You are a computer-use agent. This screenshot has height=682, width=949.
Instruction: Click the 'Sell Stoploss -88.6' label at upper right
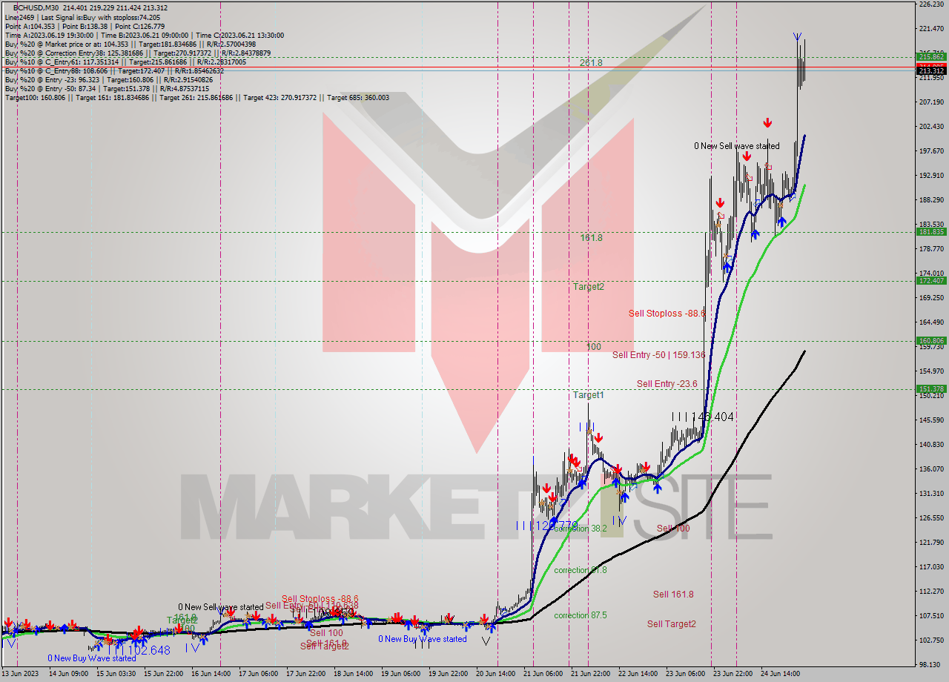pyautogui.click(x=667, y=314)
